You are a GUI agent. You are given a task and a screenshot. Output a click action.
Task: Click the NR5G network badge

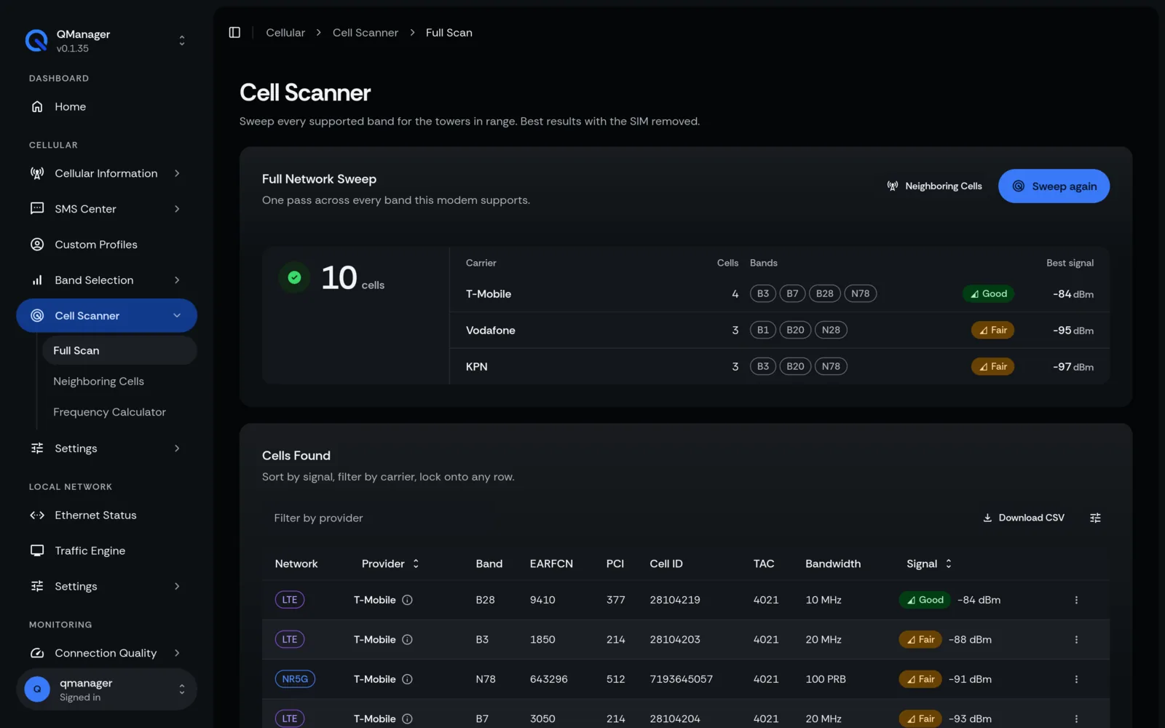(x=295, y=679)
